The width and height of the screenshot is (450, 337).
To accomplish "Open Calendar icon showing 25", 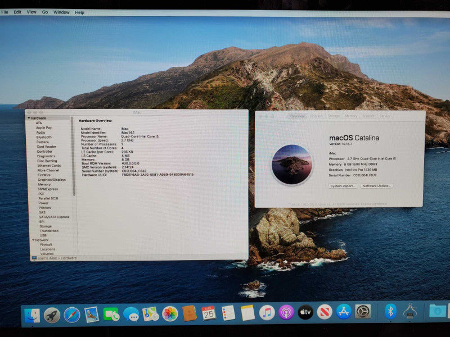I will pyautogui.click(x=209, y=313).
